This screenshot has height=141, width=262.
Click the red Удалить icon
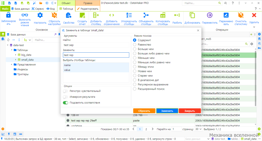pyautogui.click(x=254, y=15)
